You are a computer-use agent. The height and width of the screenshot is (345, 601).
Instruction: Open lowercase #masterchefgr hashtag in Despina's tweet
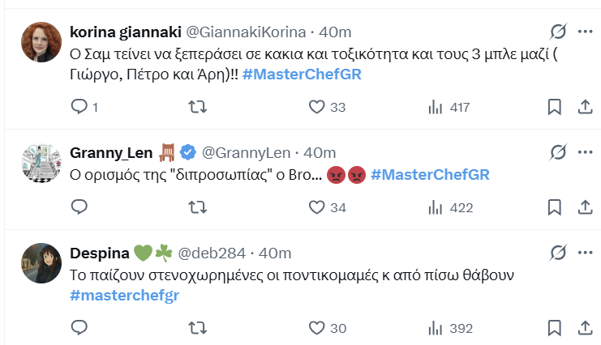[x=124, y=295]
